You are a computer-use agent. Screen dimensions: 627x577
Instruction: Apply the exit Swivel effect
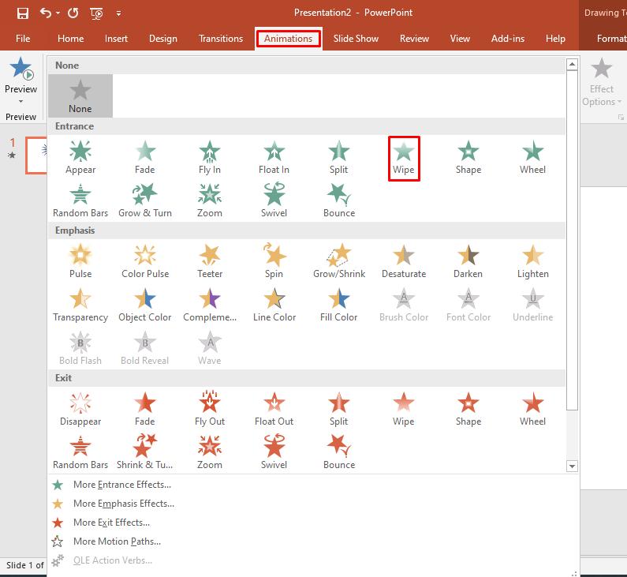pyautogui.click(x=274, y=452)
